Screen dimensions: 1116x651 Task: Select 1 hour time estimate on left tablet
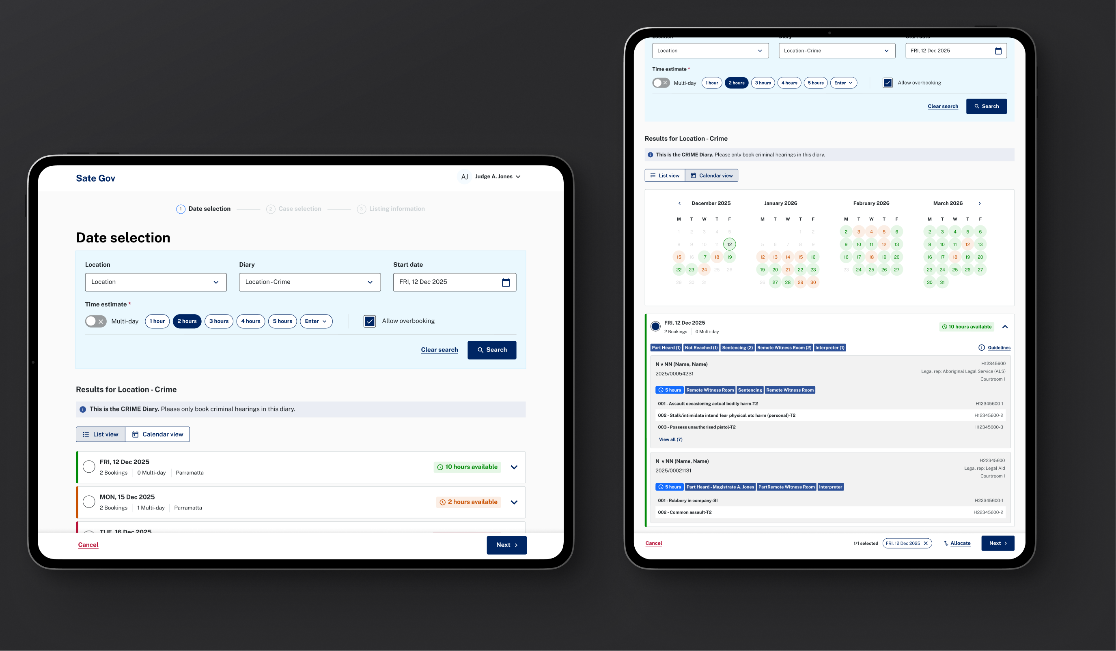pos(157,321)
